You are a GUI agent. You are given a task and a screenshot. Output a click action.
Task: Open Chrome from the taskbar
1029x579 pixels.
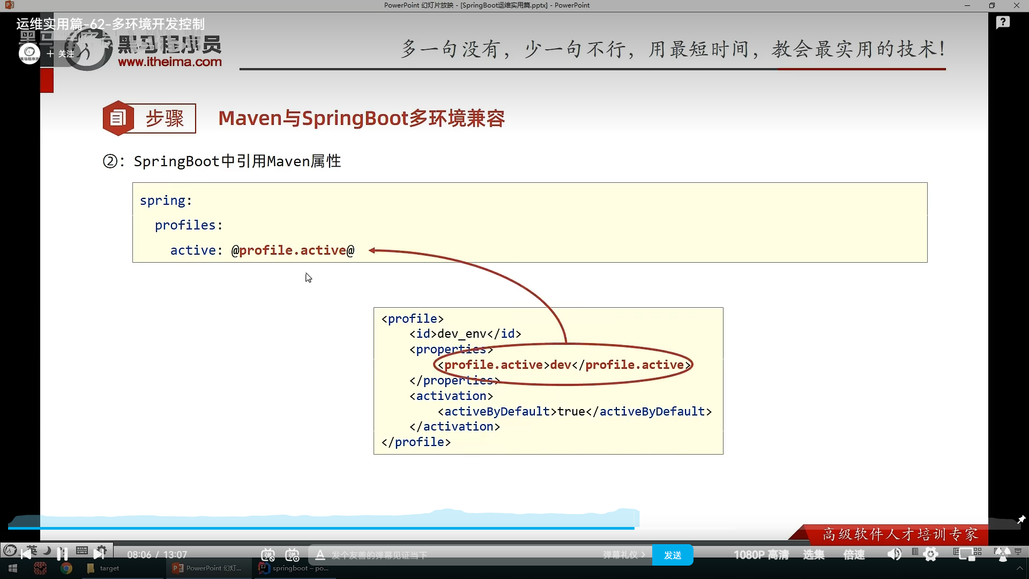(x=66, y=568)
